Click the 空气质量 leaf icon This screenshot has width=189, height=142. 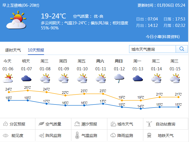pyautogui.click(x=41, y=124)
